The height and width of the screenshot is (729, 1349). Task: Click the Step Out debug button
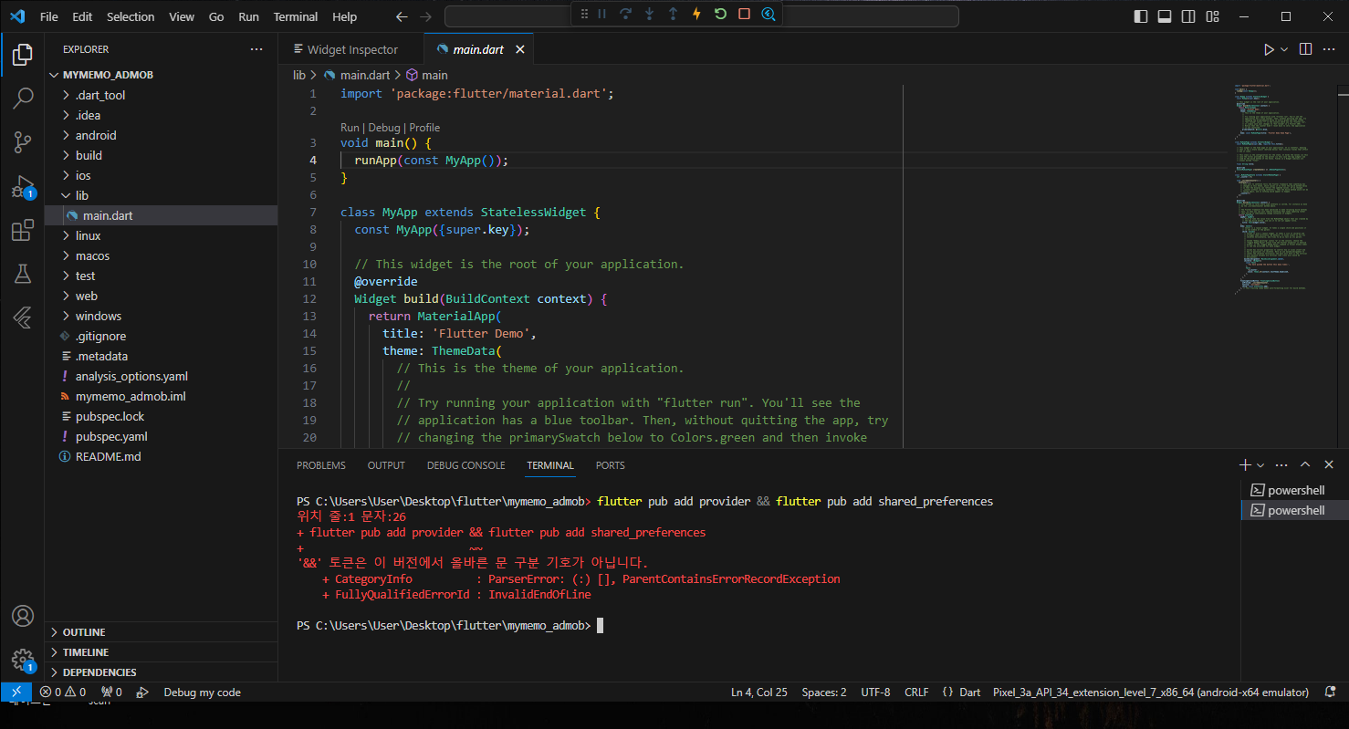pos(673,15)
